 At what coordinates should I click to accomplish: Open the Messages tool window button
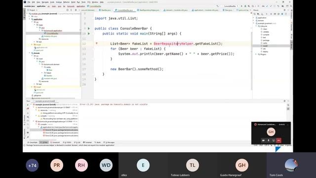pyautogui.click(x=109, y=142)
